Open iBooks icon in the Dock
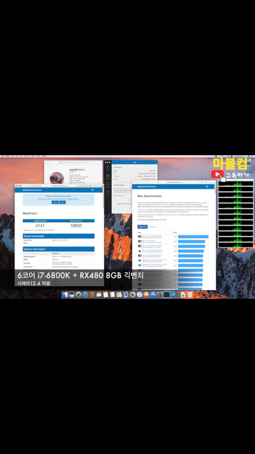 (146, 294)
